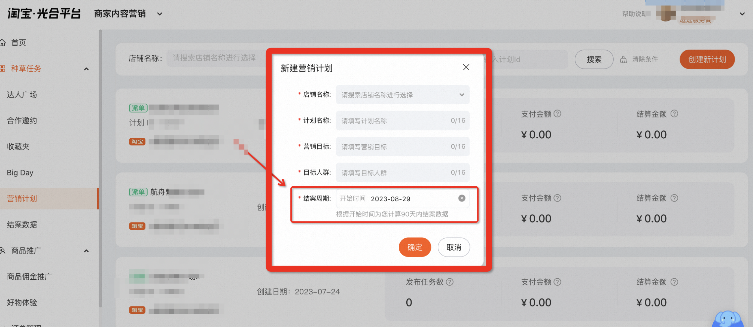Click the help icon next to second 结算金额
The image size is (753, 327).
coord(674,198)
